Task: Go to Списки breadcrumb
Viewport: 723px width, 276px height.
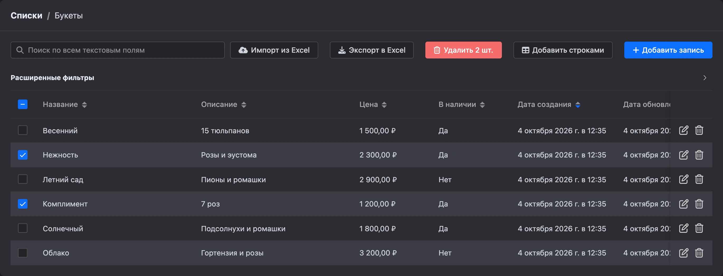Action: tap(26, 16)
